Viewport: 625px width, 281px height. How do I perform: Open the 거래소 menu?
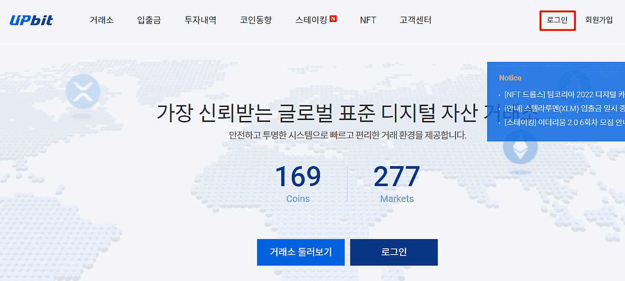pos(102,20)
